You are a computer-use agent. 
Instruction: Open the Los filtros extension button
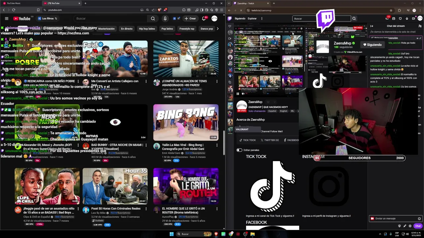coord(48,19)
